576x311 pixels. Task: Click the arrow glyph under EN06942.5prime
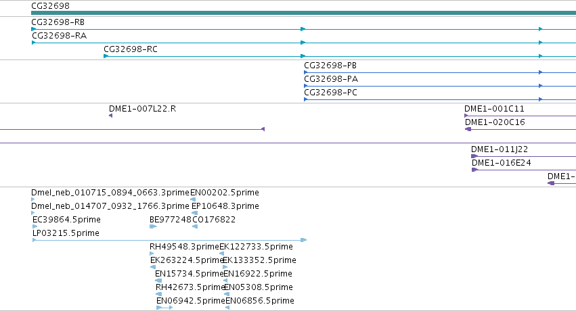tap(164, 308)
